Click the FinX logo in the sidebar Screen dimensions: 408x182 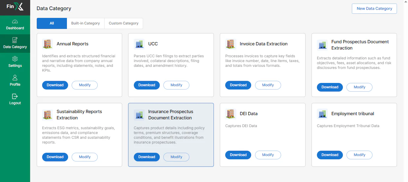click(15, 6)
